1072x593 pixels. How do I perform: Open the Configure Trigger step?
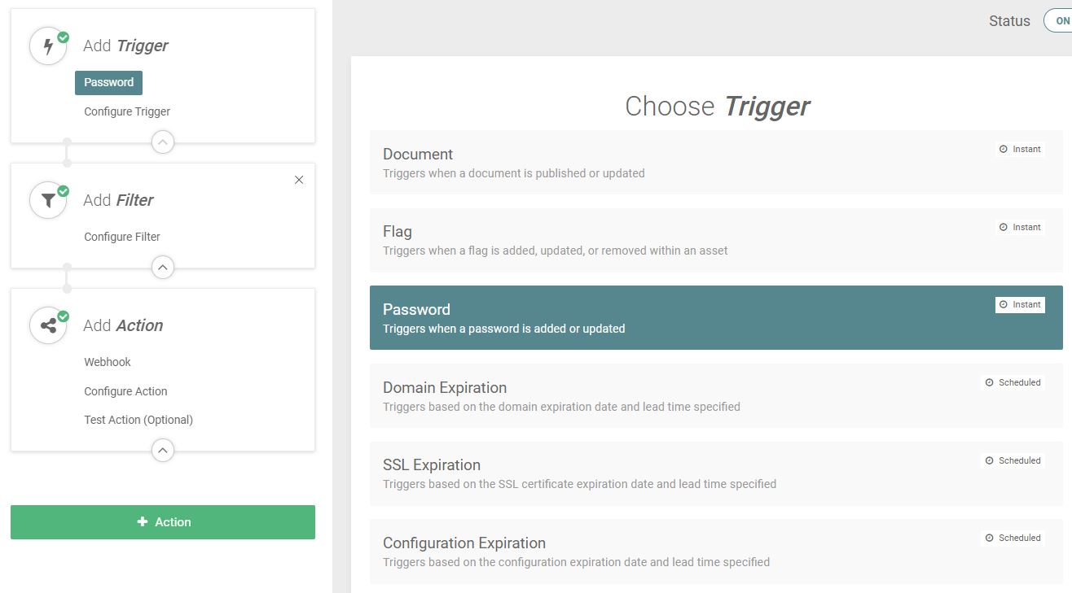pyautogui.click(x=127, y=111)
